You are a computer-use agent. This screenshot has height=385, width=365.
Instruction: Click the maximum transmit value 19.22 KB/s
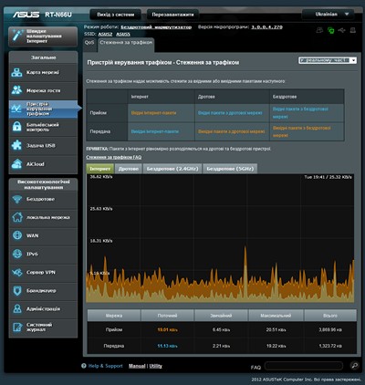point(276,346)
